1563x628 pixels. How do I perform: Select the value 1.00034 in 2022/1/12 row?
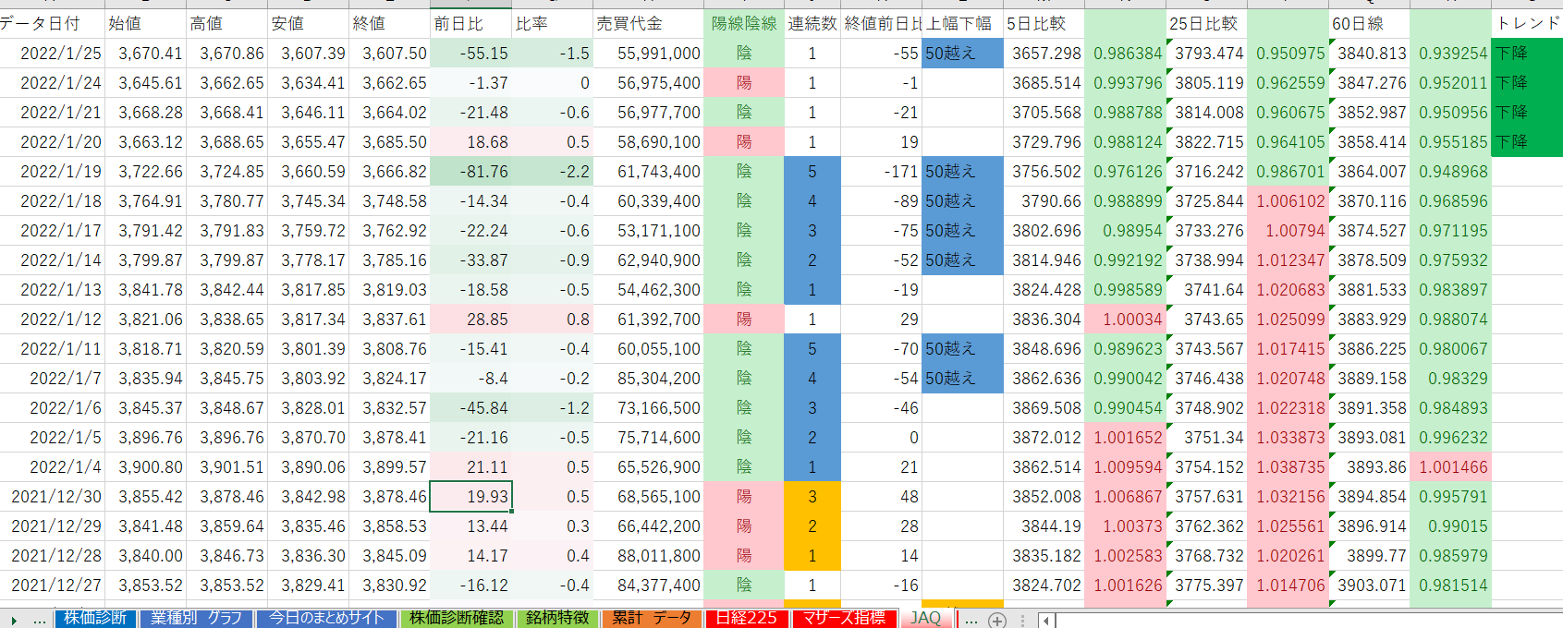point(1125,320)
